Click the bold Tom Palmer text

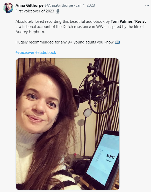[x=121, y=21]
